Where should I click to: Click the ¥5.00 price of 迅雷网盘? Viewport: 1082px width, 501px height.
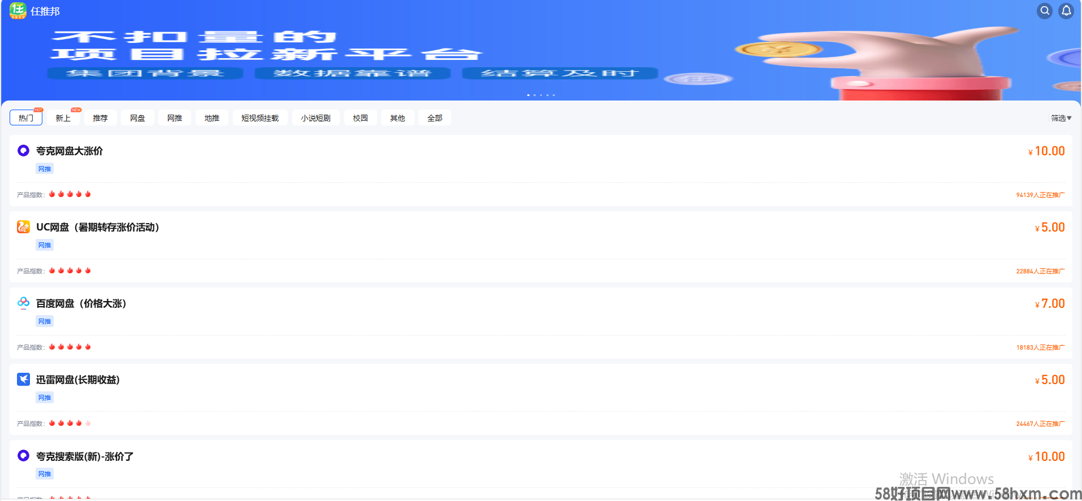coord(1050,380)
